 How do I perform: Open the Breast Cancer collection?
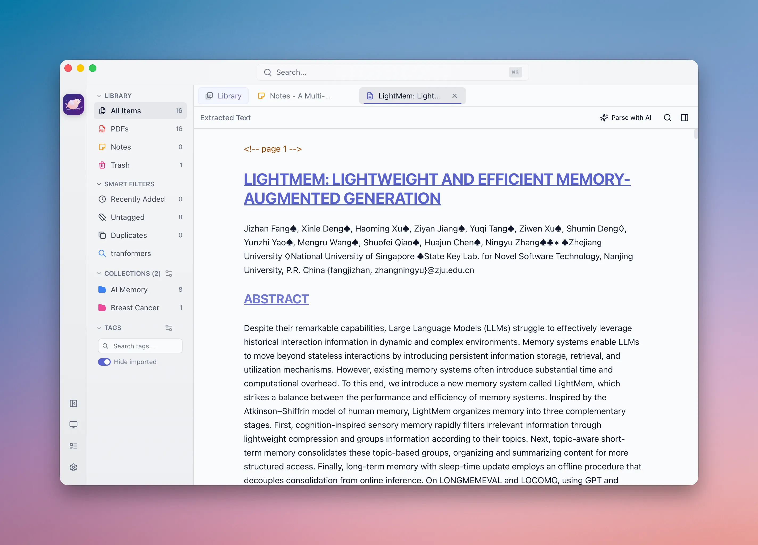point(140,307)
